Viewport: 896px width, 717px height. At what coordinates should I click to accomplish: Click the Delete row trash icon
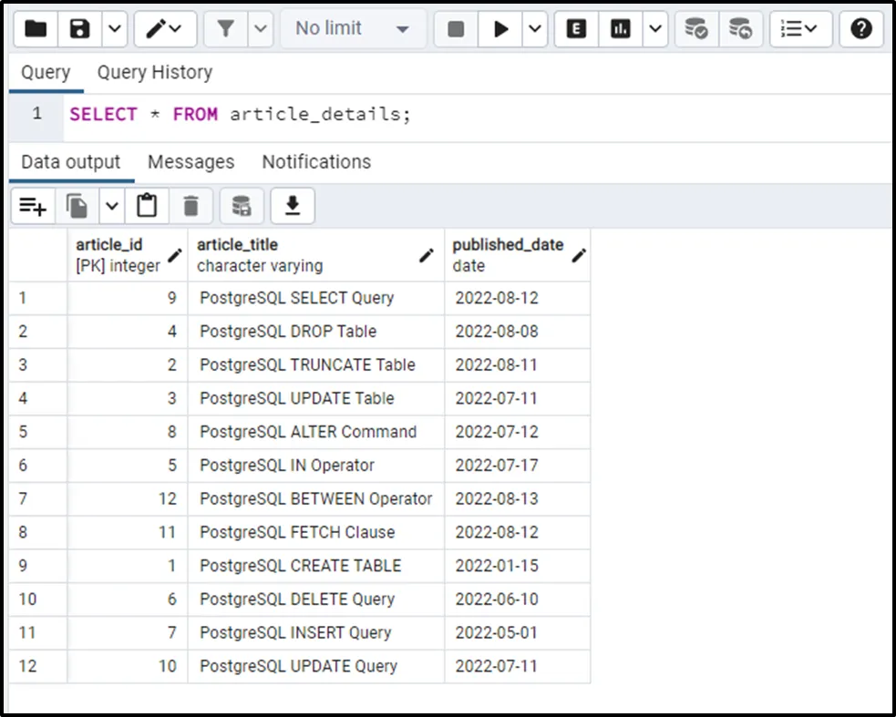pyautogui.click(x=191, y=207)
